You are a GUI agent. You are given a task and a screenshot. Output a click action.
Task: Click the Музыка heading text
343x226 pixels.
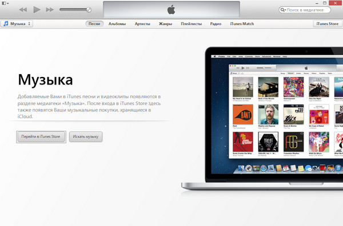45,80
